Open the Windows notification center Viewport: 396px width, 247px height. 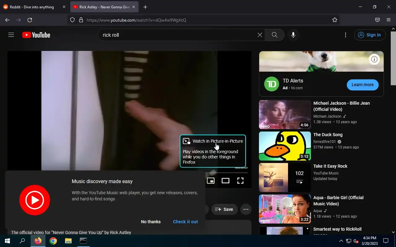pos(386,241)
